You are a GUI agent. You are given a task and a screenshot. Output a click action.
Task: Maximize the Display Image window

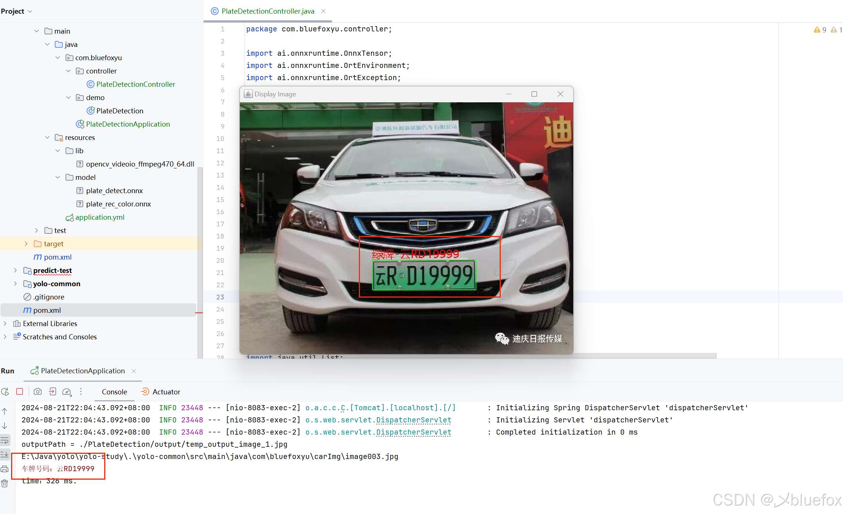click(x=534, y=94)
